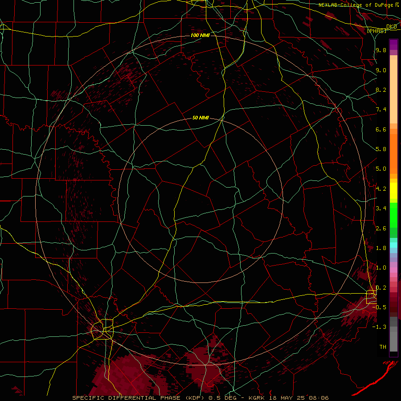This screenshot has height=401, width=401.
Task: Click the 1.8 value on the color scale
Action: tap(381, 248)
